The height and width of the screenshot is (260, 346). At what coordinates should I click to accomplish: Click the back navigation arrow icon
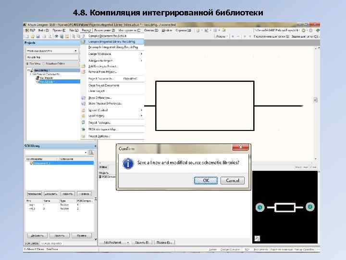(x=304, y=30)
